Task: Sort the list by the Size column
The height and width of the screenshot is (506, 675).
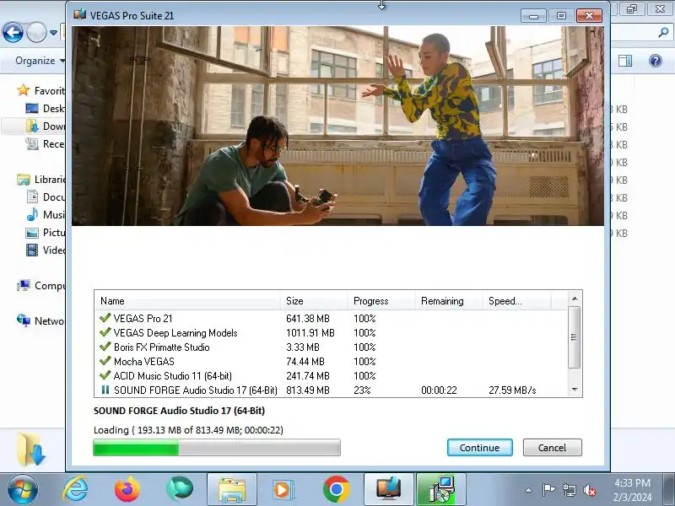Action: point(315,301)
